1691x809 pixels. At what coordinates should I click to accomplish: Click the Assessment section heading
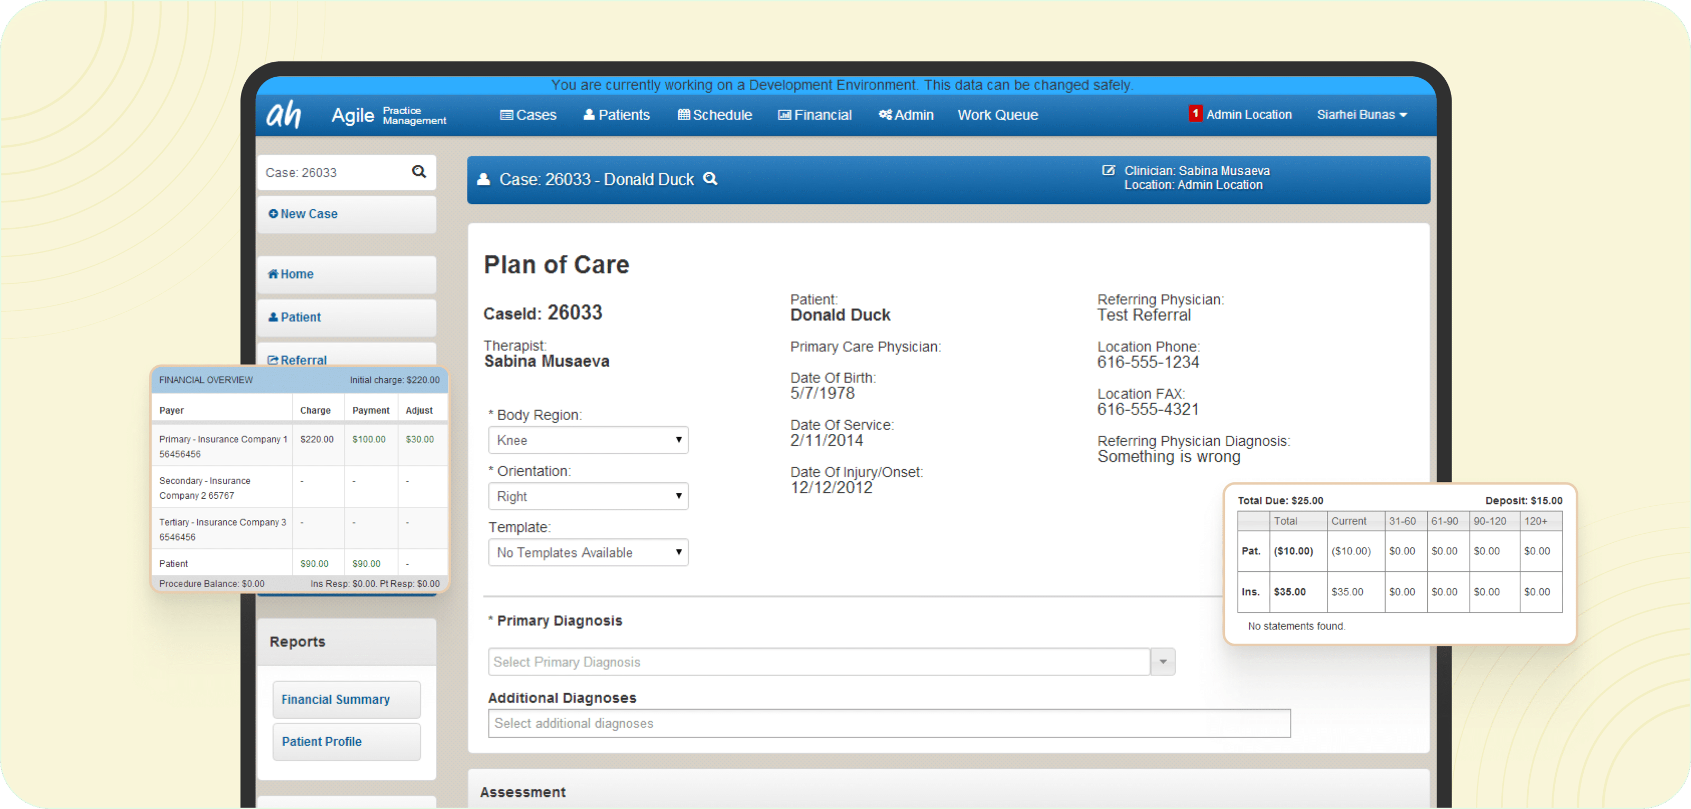(523, 792)
